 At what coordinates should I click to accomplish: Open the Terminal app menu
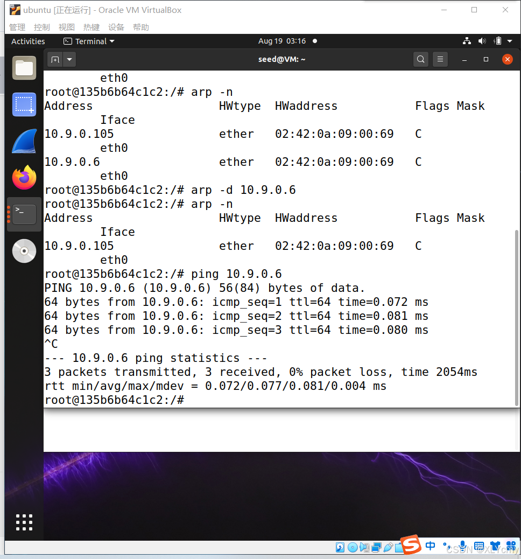pos(89,41)
